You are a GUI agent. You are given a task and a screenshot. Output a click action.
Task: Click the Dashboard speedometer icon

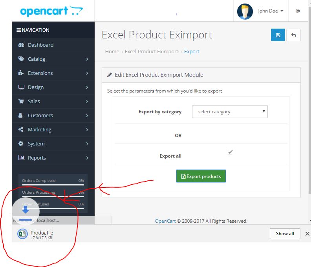click(21, 45)
